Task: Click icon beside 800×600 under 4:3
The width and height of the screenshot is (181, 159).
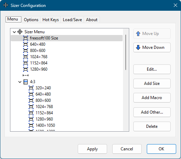Action: tap(31, 100)
